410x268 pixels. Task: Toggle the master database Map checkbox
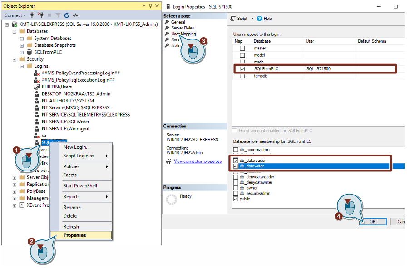point(242,48)
